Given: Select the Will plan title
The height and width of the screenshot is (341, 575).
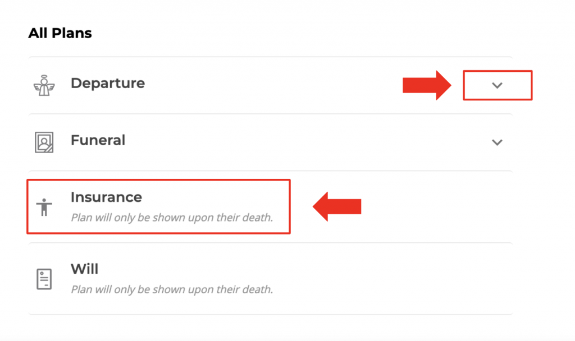Looking at the screenshot, I should point(84,269).
